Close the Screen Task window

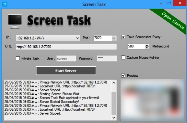[180, 3]
